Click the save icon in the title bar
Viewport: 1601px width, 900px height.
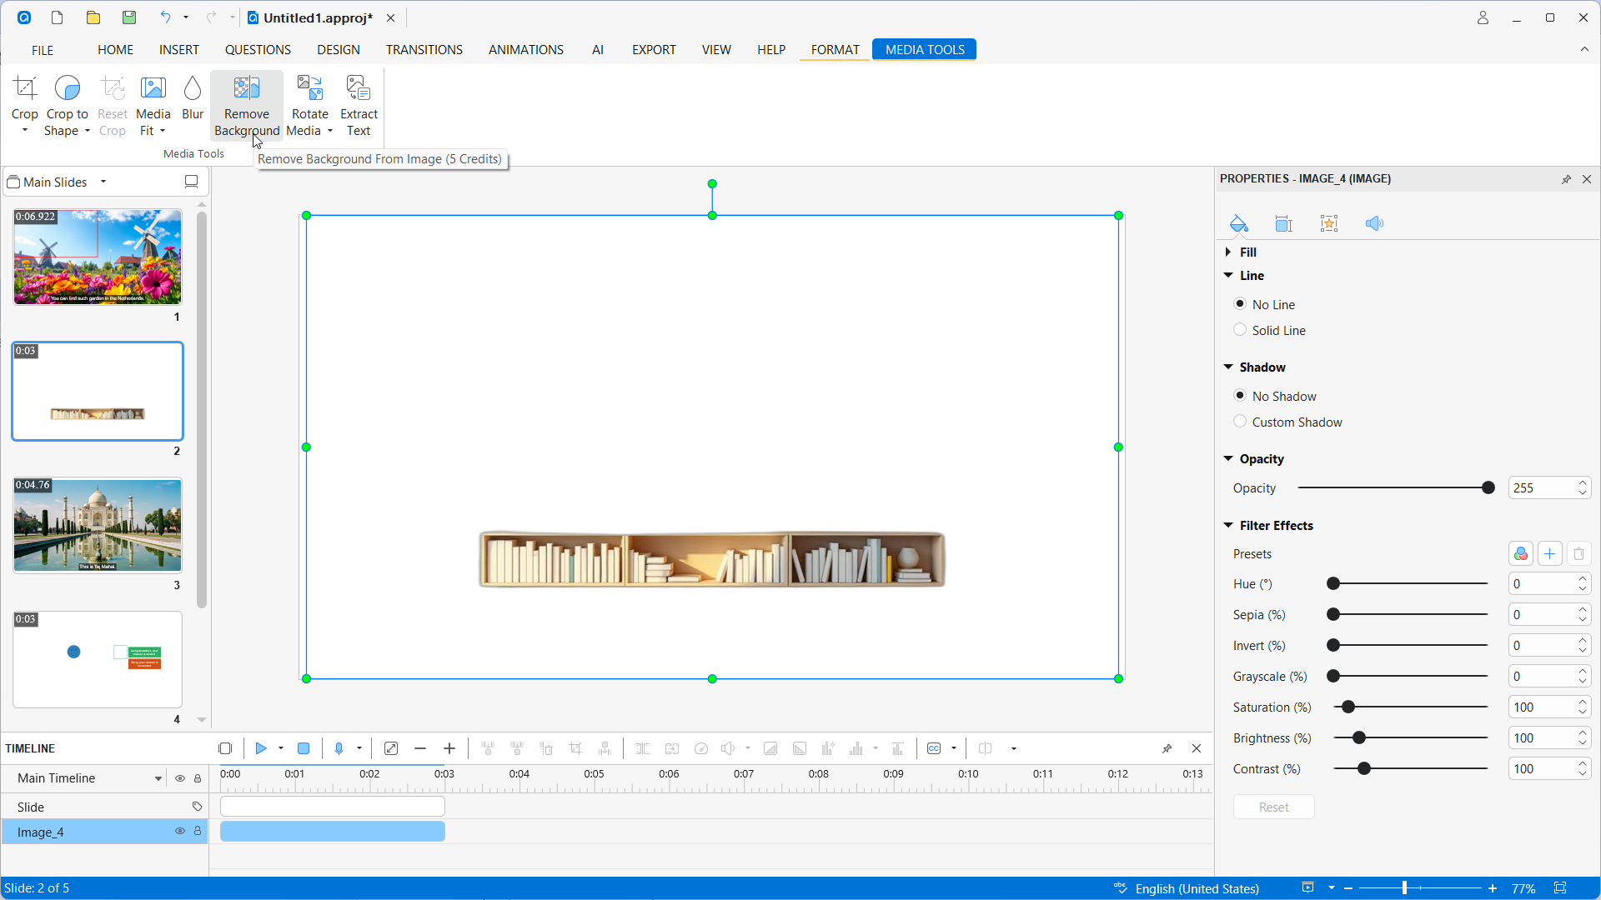129,17
